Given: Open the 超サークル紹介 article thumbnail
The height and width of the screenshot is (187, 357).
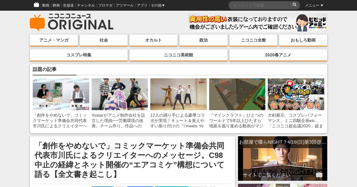Looking at the screenshot, I should [x=296, y=94].
